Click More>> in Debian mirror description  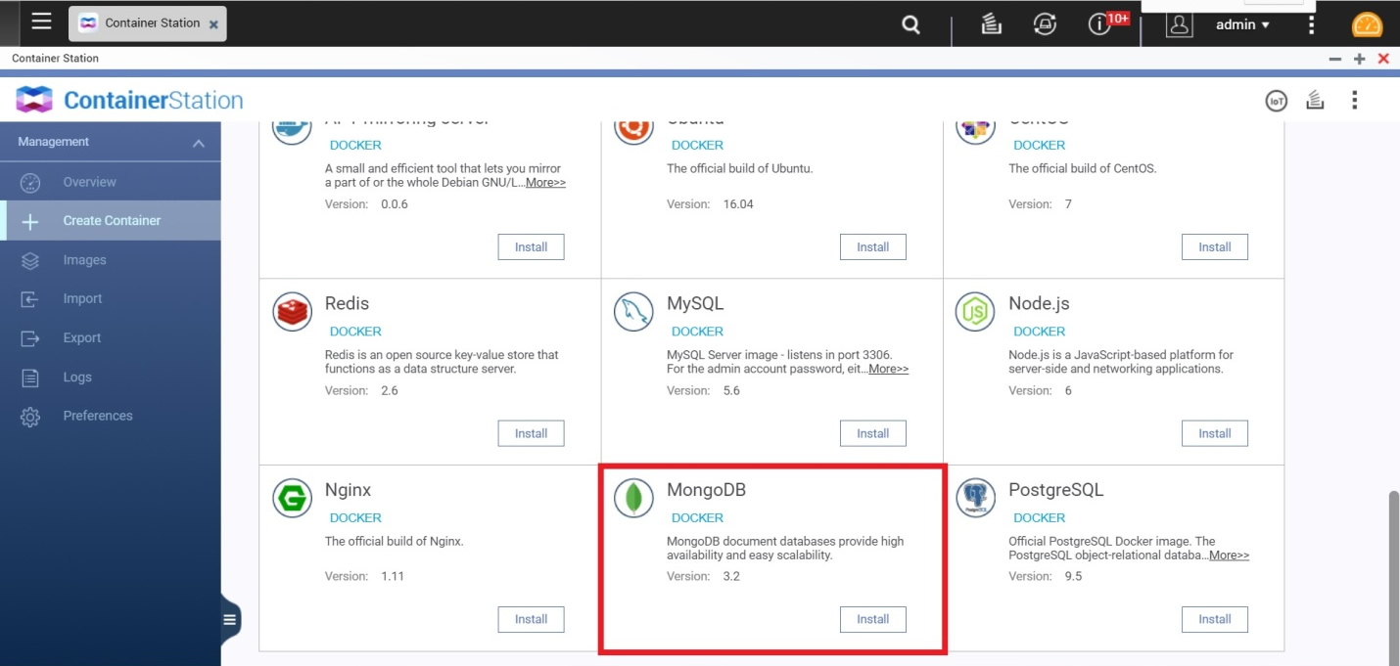pyautogui.click(x=545, y=183)
